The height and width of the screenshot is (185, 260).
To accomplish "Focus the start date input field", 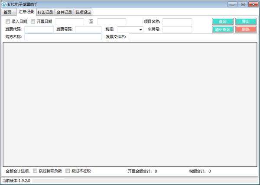I will coord(70,22).
